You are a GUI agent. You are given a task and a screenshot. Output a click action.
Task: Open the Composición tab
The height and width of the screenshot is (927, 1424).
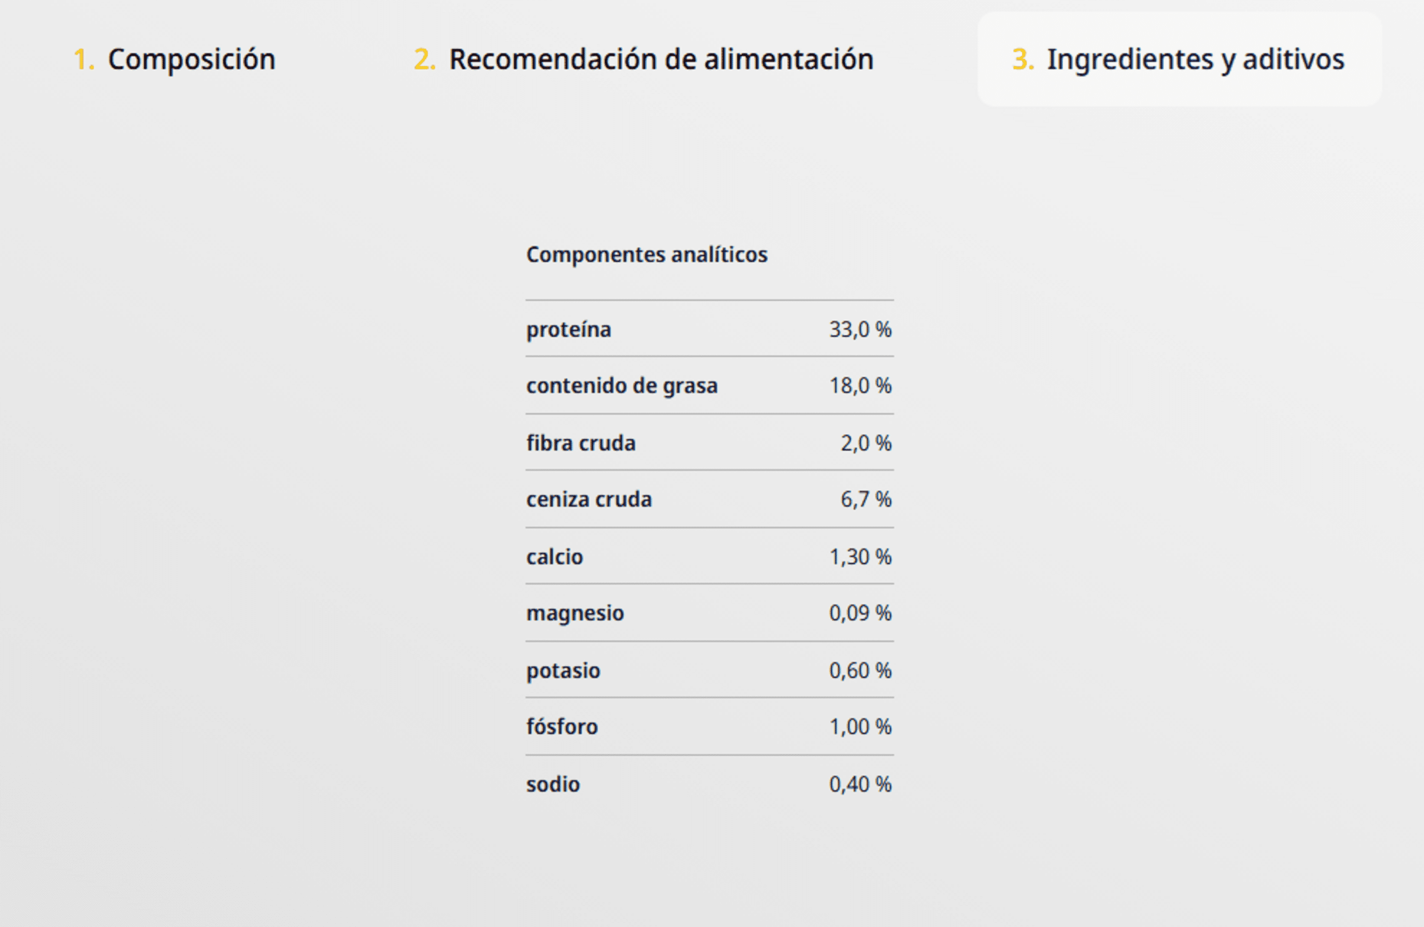tap(174, 60)
